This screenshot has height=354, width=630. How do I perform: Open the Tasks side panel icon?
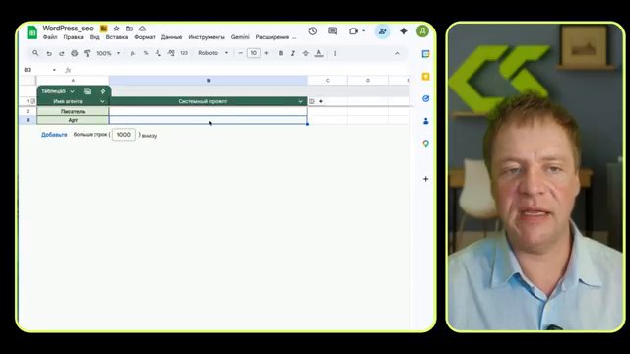(x=426, y=98)
